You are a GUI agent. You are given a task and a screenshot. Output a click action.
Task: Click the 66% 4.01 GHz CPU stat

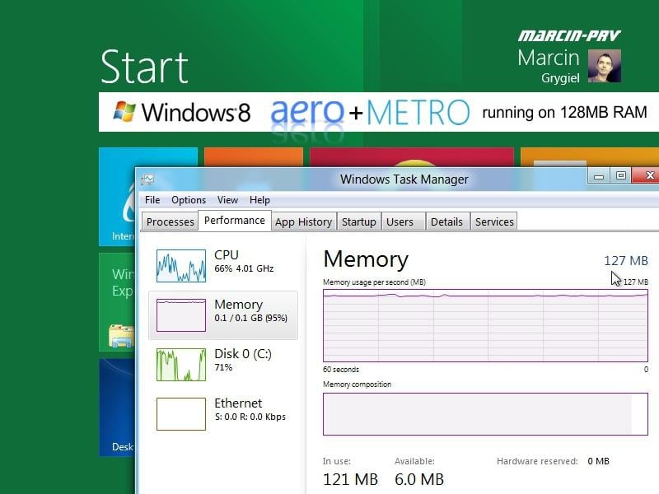(244, 268)
